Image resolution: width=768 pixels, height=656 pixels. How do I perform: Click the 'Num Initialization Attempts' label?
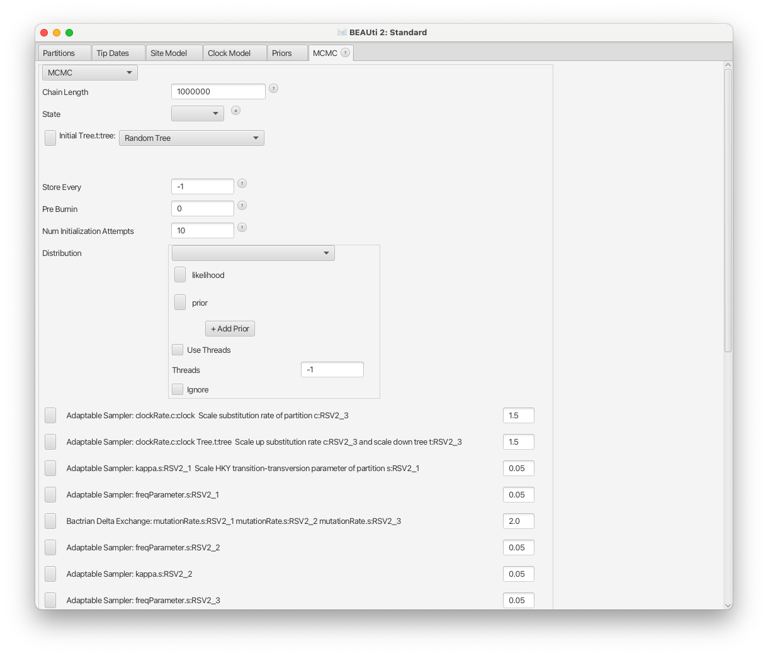(x=88, y=231)
